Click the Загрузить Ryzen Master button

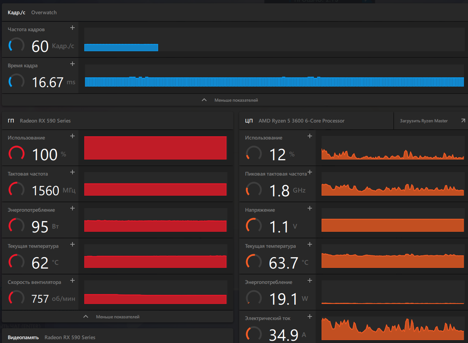click(424, 121)
